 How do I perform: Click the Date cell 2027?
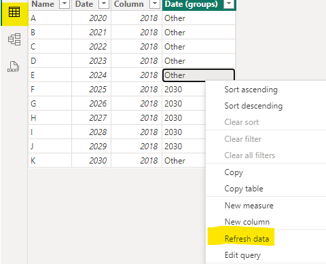click(x=92, y=118)
